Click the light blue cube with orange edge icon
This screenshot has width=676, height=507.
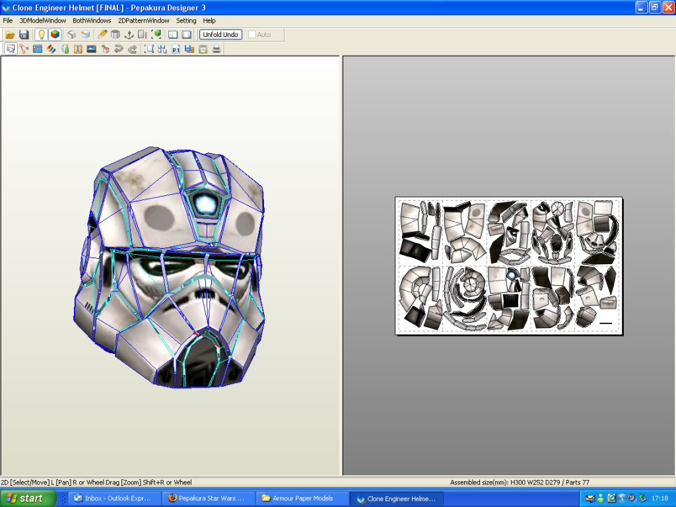point(85,34)
